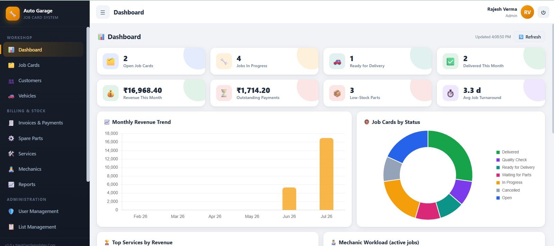Click the ₹1,714.20 outstanding value

coord(253,90)
